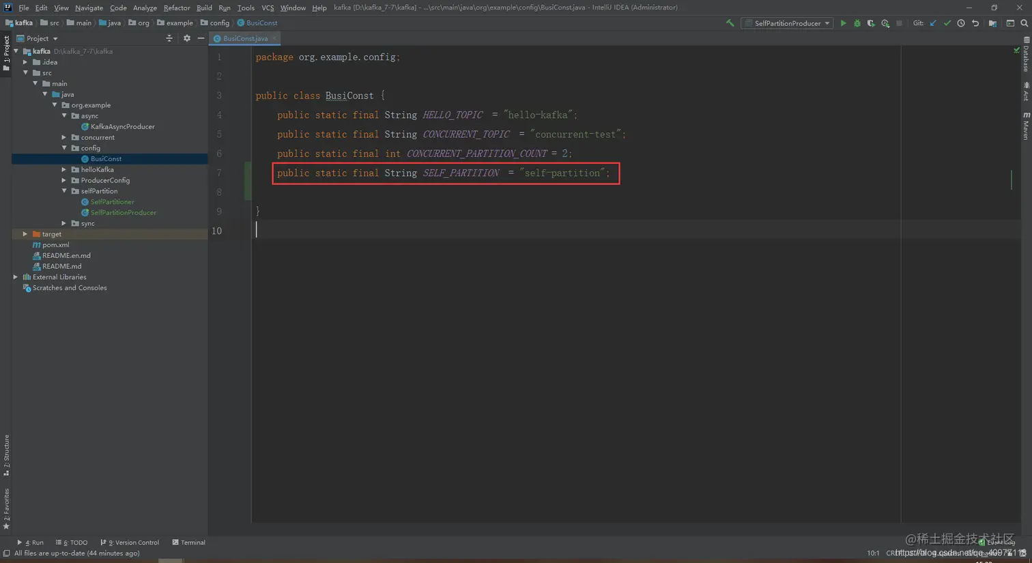1032x563 pixels.
Task: Open the VCS menu
Action: click(x=268, y=8)
